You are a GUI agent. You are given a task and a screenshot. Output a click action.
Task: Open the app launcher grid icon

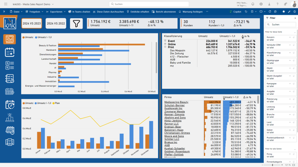[x=6, y=4]
